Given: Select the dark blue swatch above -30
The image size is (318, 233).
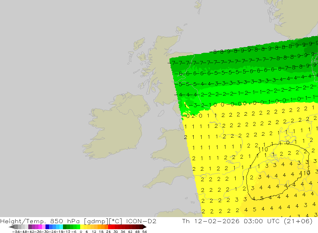Looking at the screenshot, I should [x=47, y=227].
